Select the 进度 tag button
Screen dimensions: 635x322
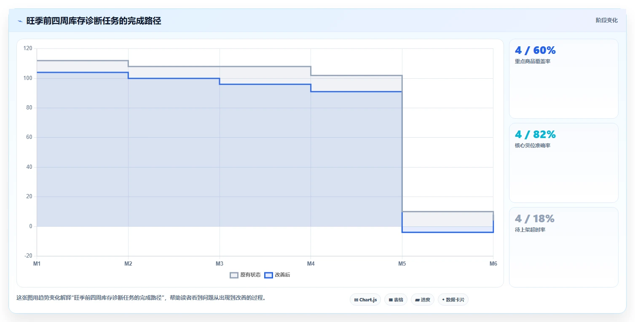tap(422, 300)
